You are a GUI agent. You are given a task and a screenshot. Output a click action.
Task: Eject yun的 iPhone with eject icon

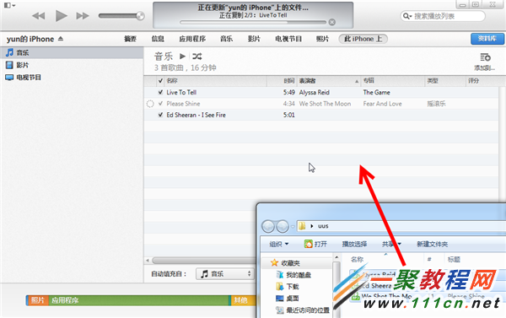point(61,39)
